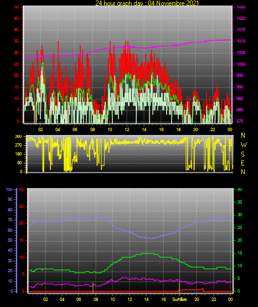Click the magenta pressure axis value 980
The image size is (258, 307).
[x=240, y=110]
